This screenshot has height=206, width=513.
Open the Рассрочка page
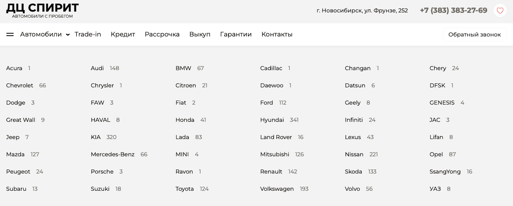click(x=162, y=34)
